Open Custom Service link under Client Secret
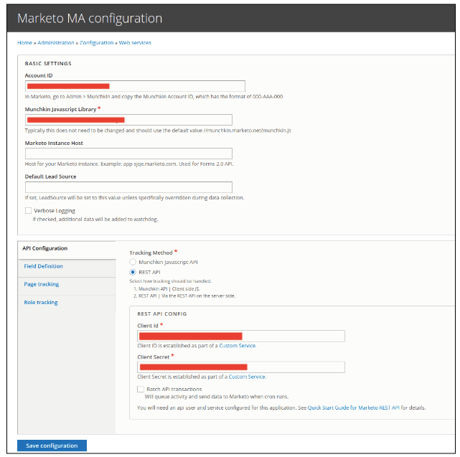The image size is (460, 457). point(247,377)
